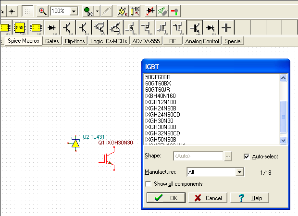Cancel the IGBT dialog

tap(208, 198)
